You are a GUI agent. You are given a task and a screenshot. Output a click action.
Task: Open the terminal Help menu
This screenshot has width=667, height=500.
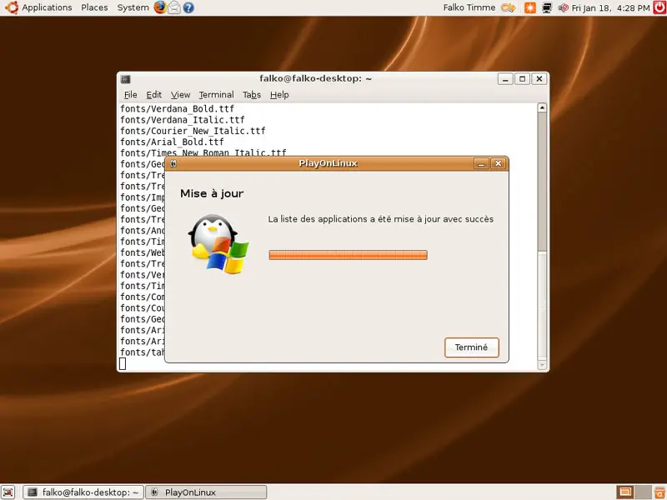[279, 95]
